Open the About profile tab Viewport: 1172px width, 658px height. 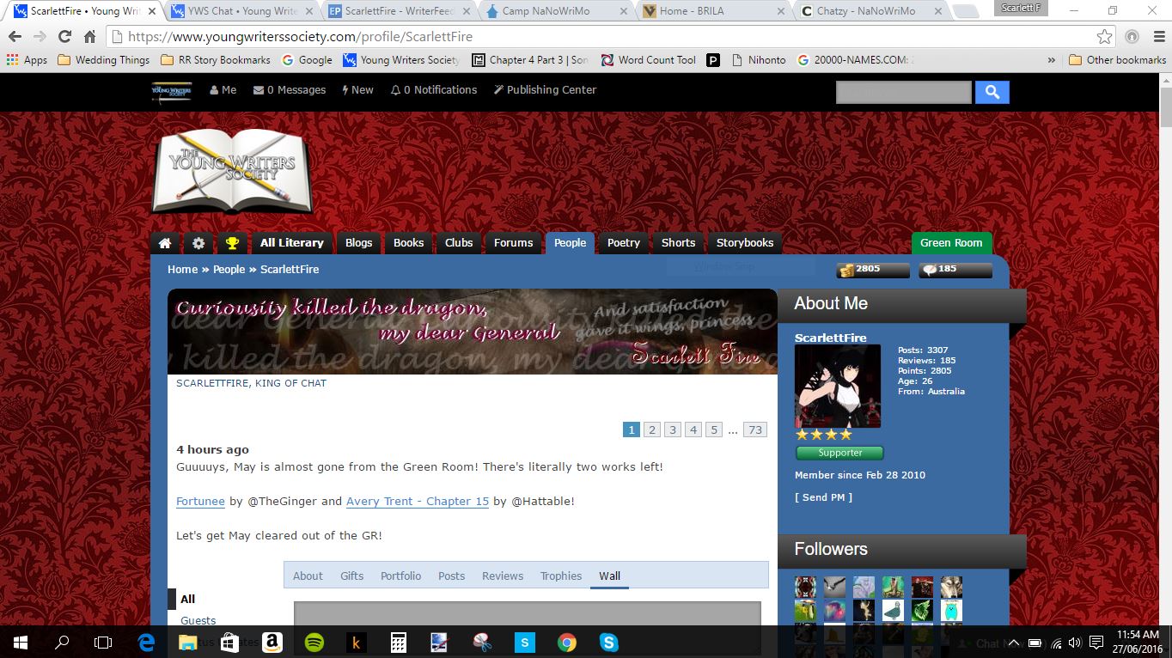308,576
